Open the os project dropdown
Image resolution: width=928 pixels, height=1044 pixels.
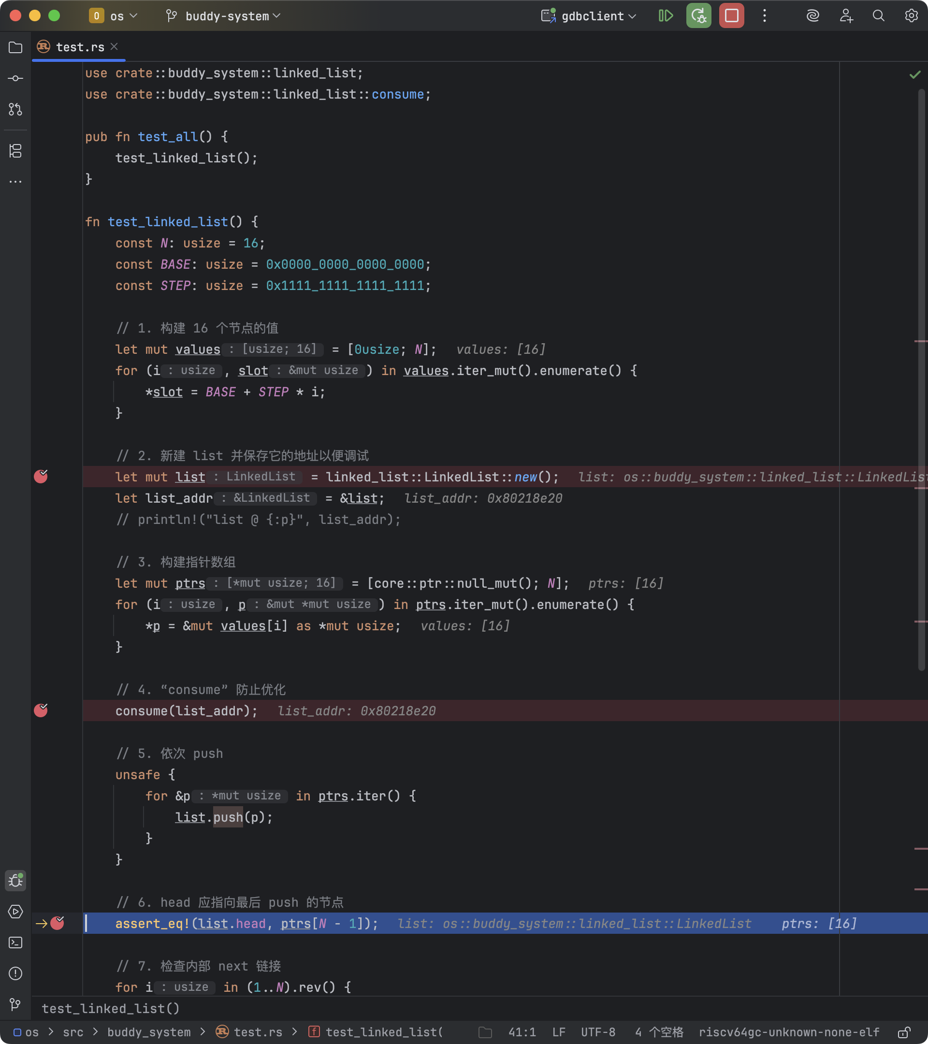tap(113, 16)
